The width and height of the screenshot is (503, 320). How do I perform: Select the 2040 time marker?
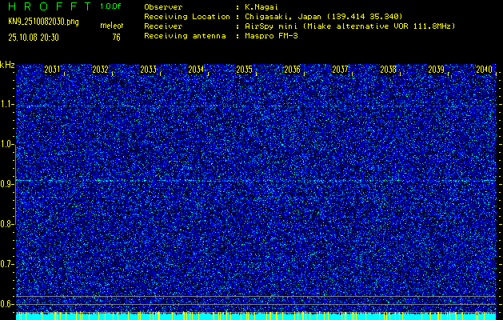(483, 70)
